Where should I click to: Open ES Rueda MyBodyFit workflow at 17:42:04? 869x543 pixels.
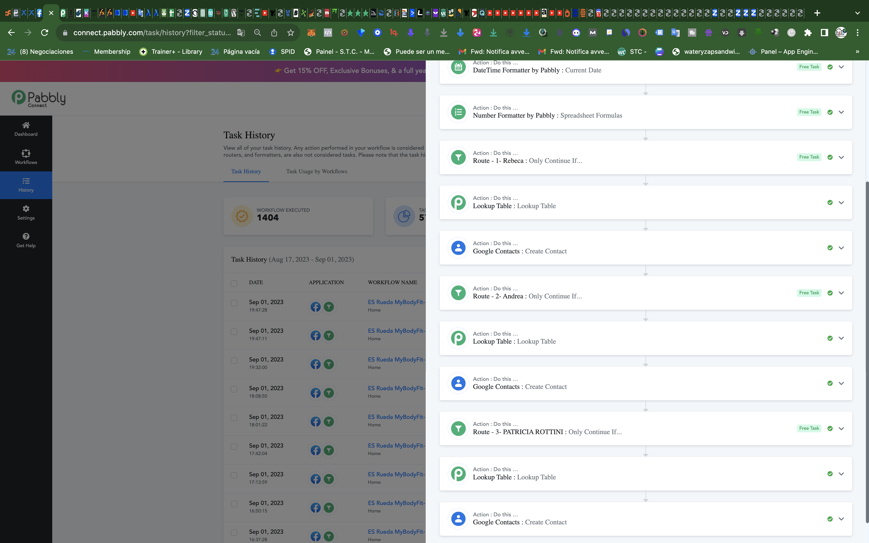(x=396, y=446)
